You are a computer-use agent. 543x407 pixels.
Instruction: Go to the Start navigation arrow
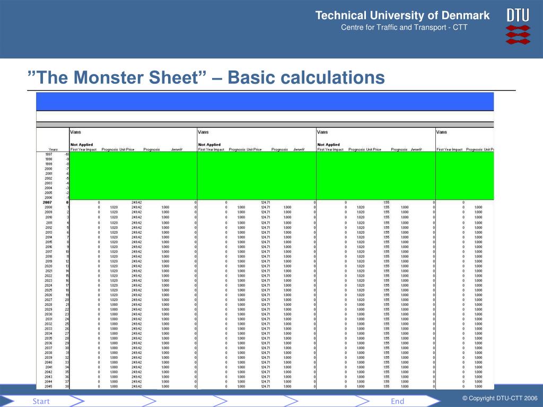pos(42,401)
